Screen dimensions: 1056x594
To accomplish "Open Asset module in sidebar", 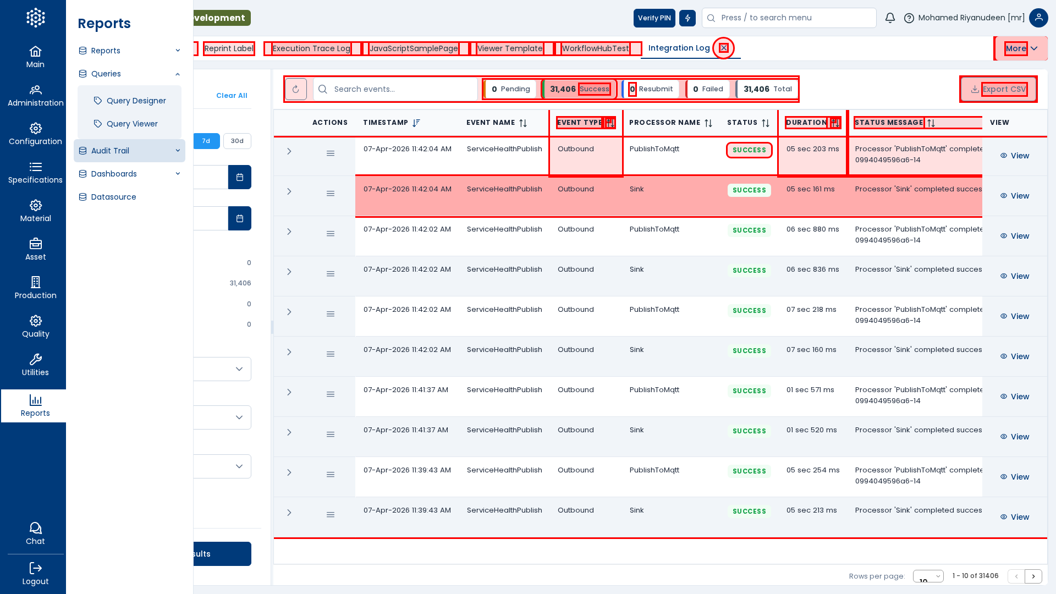I will (35, 249).
